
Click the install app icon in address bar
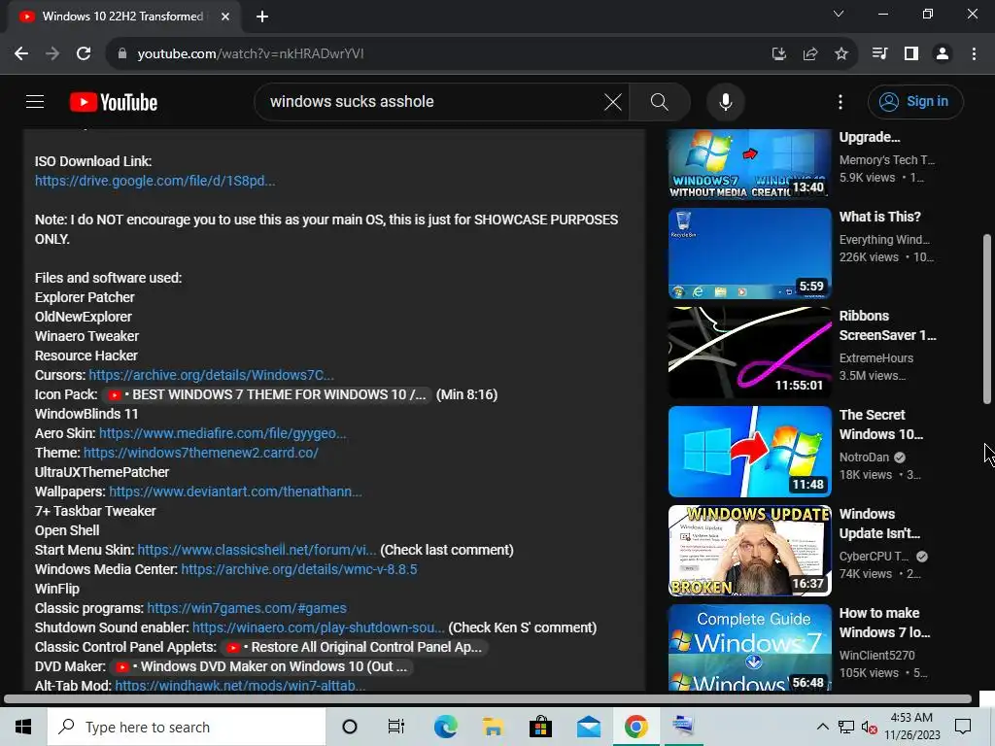click(x=778, y=54)
